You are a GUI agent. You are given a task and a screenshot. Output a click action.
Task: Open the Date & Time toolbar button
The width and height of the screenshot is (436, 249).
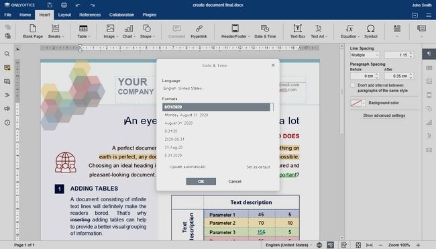coord(265,31)
